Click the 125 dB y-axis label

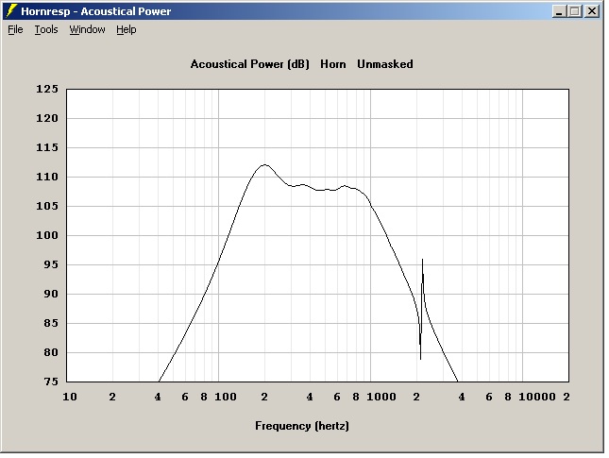(47, 89)
